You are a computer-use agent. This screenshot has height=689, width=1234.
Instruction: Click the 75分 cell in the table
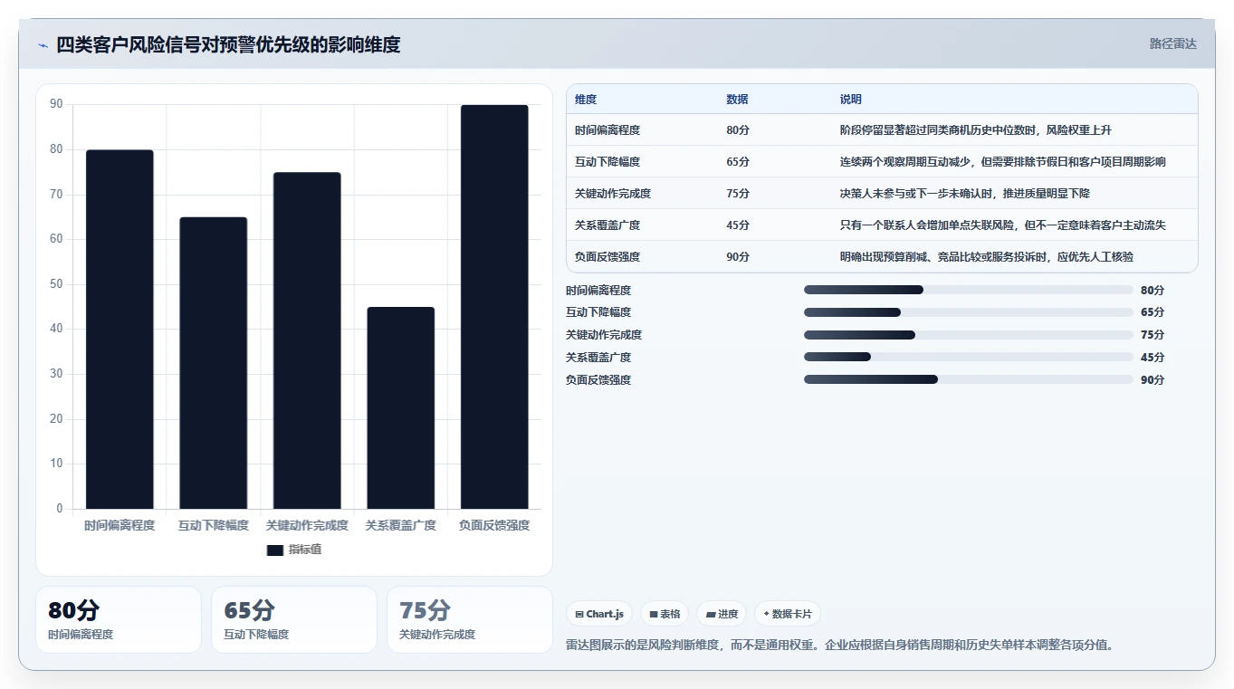(738, 194)
